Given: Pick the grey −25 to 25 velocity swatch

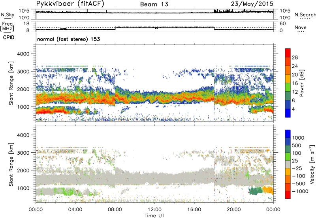Looking at the screenshot, I should click(288, 164).
